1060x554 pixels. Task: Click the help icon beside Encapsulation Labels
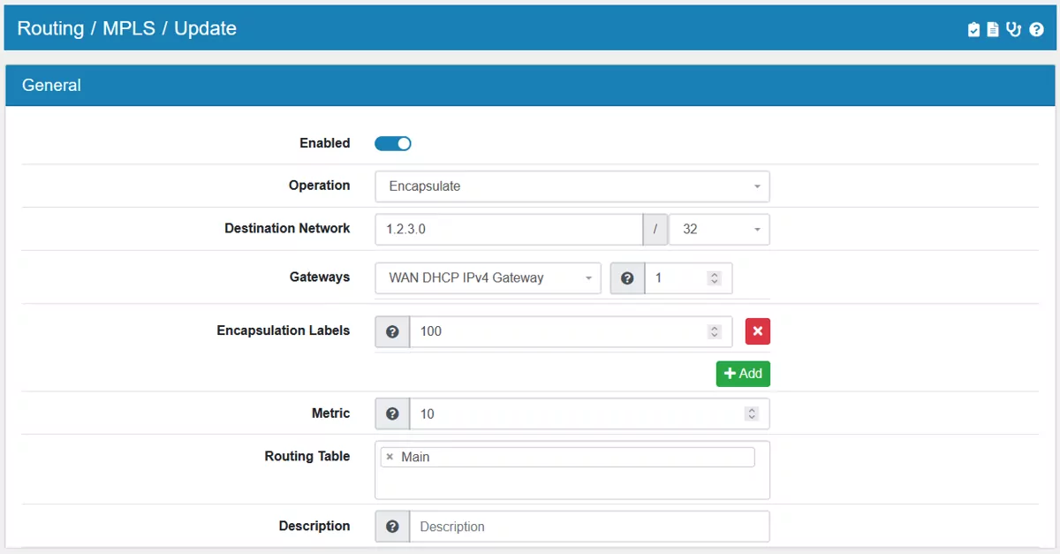pyautogui.click(x=391, y=330)
